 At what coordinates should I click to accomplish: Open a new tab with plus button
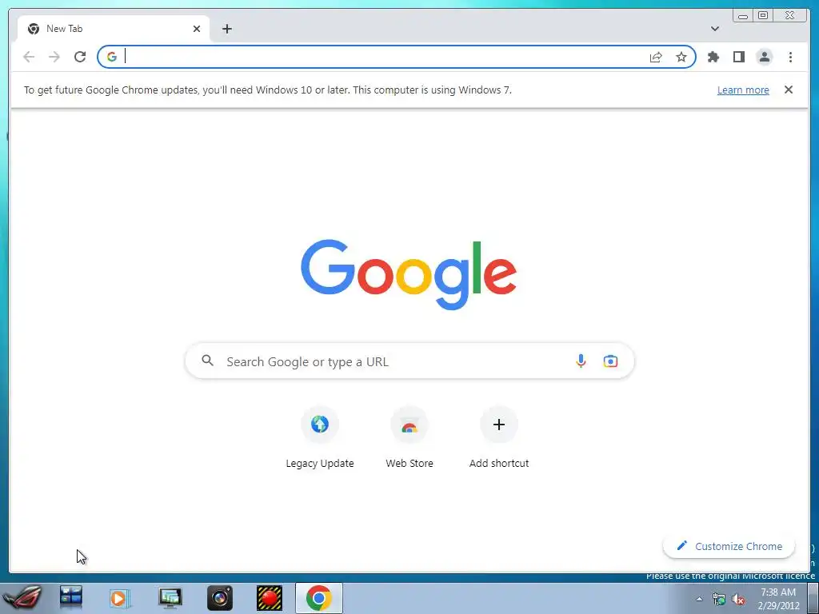click(226, 29)
